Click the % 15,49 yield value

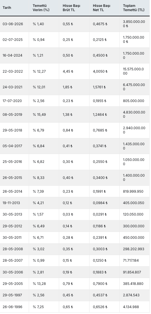(39, 114)
